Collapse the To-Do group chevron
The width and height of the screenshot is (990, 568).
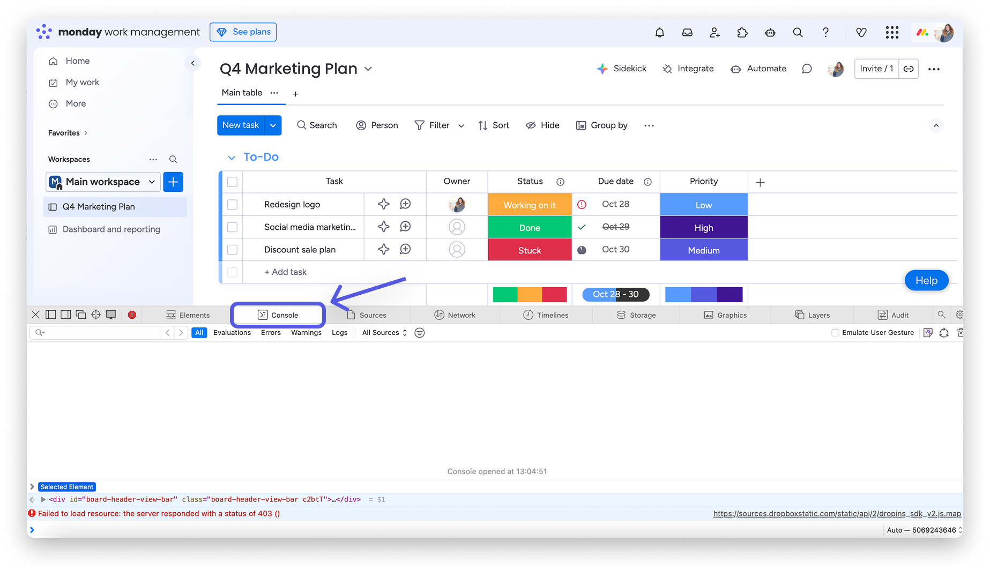point(232,158)
